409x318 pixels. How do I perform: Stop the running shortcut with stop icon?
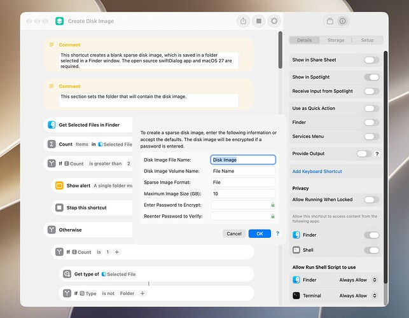[259, 21]
